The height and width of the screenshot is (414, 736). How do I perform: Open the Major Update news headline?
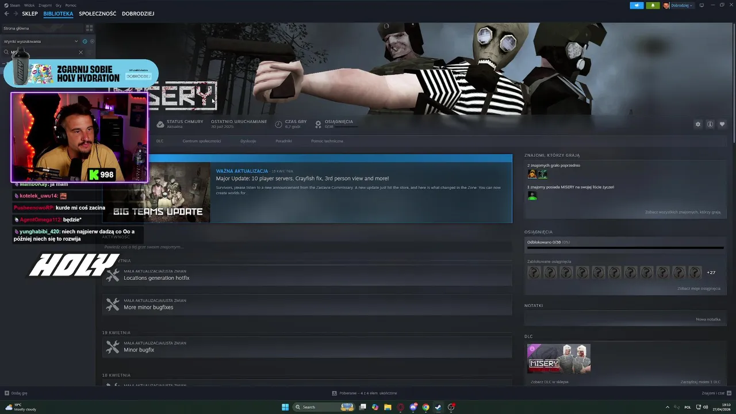tap(302, 179)
